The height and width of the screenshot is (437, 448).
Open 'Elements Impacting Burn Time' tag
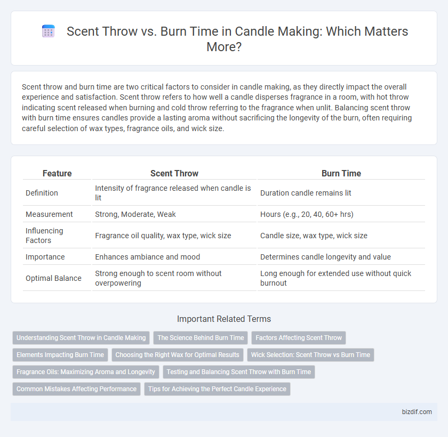(x=60, y=355)
